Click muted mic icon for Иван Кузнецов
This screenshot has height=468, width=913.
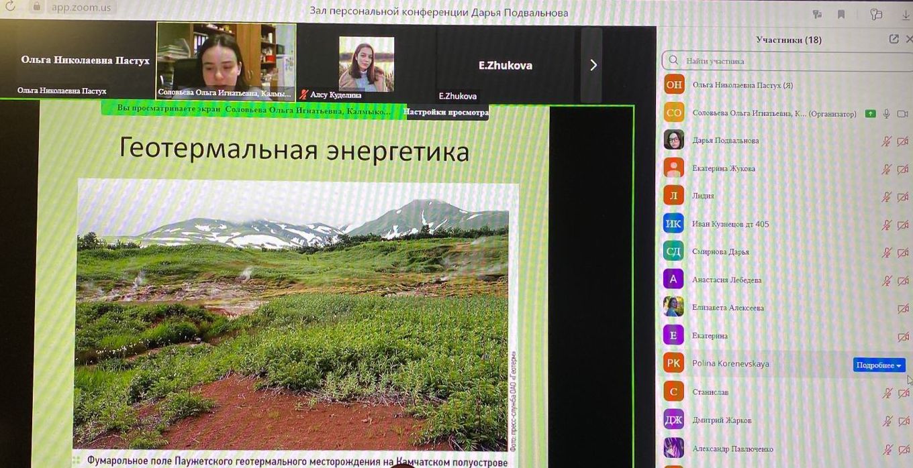coord(887,225)
